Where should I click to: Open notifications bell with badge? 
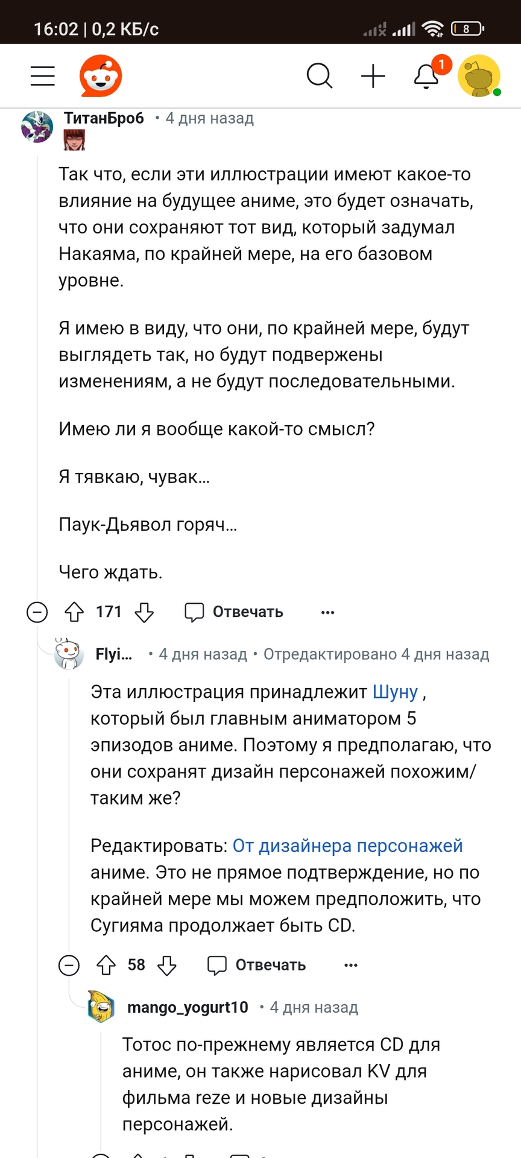click(x=427, y=77)
